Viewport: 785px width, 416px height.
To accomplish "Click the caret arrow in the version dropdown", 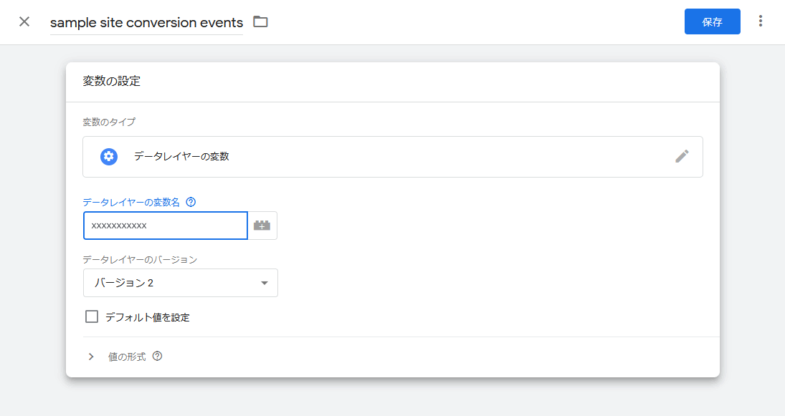I will point(265,283).
